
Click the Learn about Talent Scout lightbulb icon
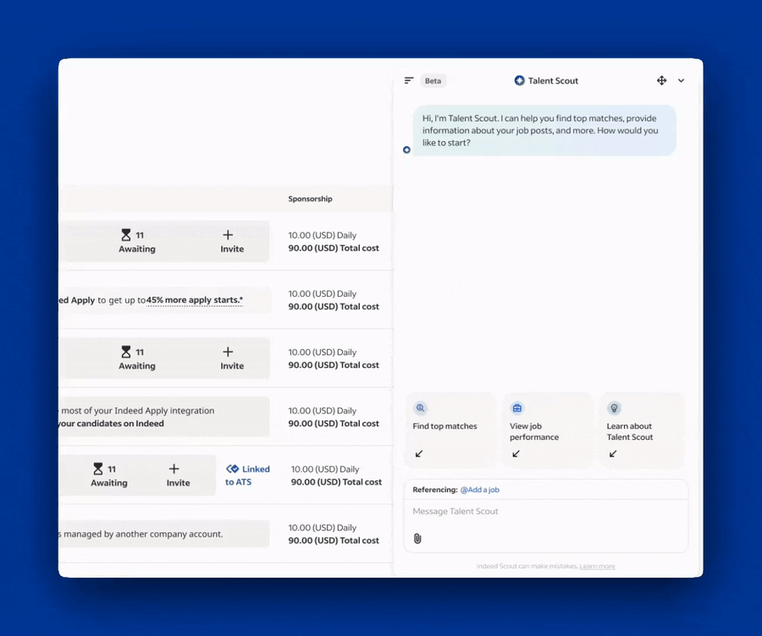click(x=614, y=408)
